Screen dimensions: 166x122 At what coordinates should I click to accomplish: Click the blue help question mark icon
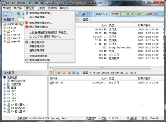click(83, 14)
